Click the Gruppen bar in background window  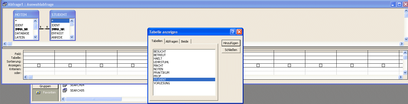point(45,86)
